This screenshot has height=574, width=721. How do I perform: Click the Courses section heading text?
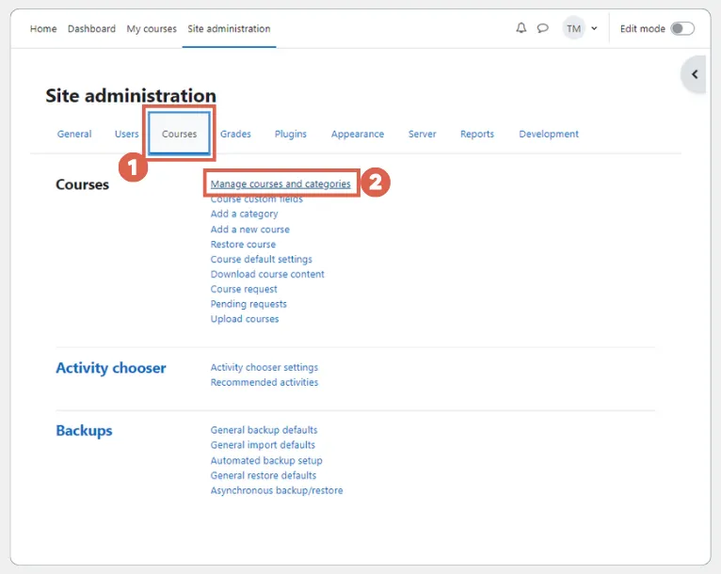coord(82,184)
